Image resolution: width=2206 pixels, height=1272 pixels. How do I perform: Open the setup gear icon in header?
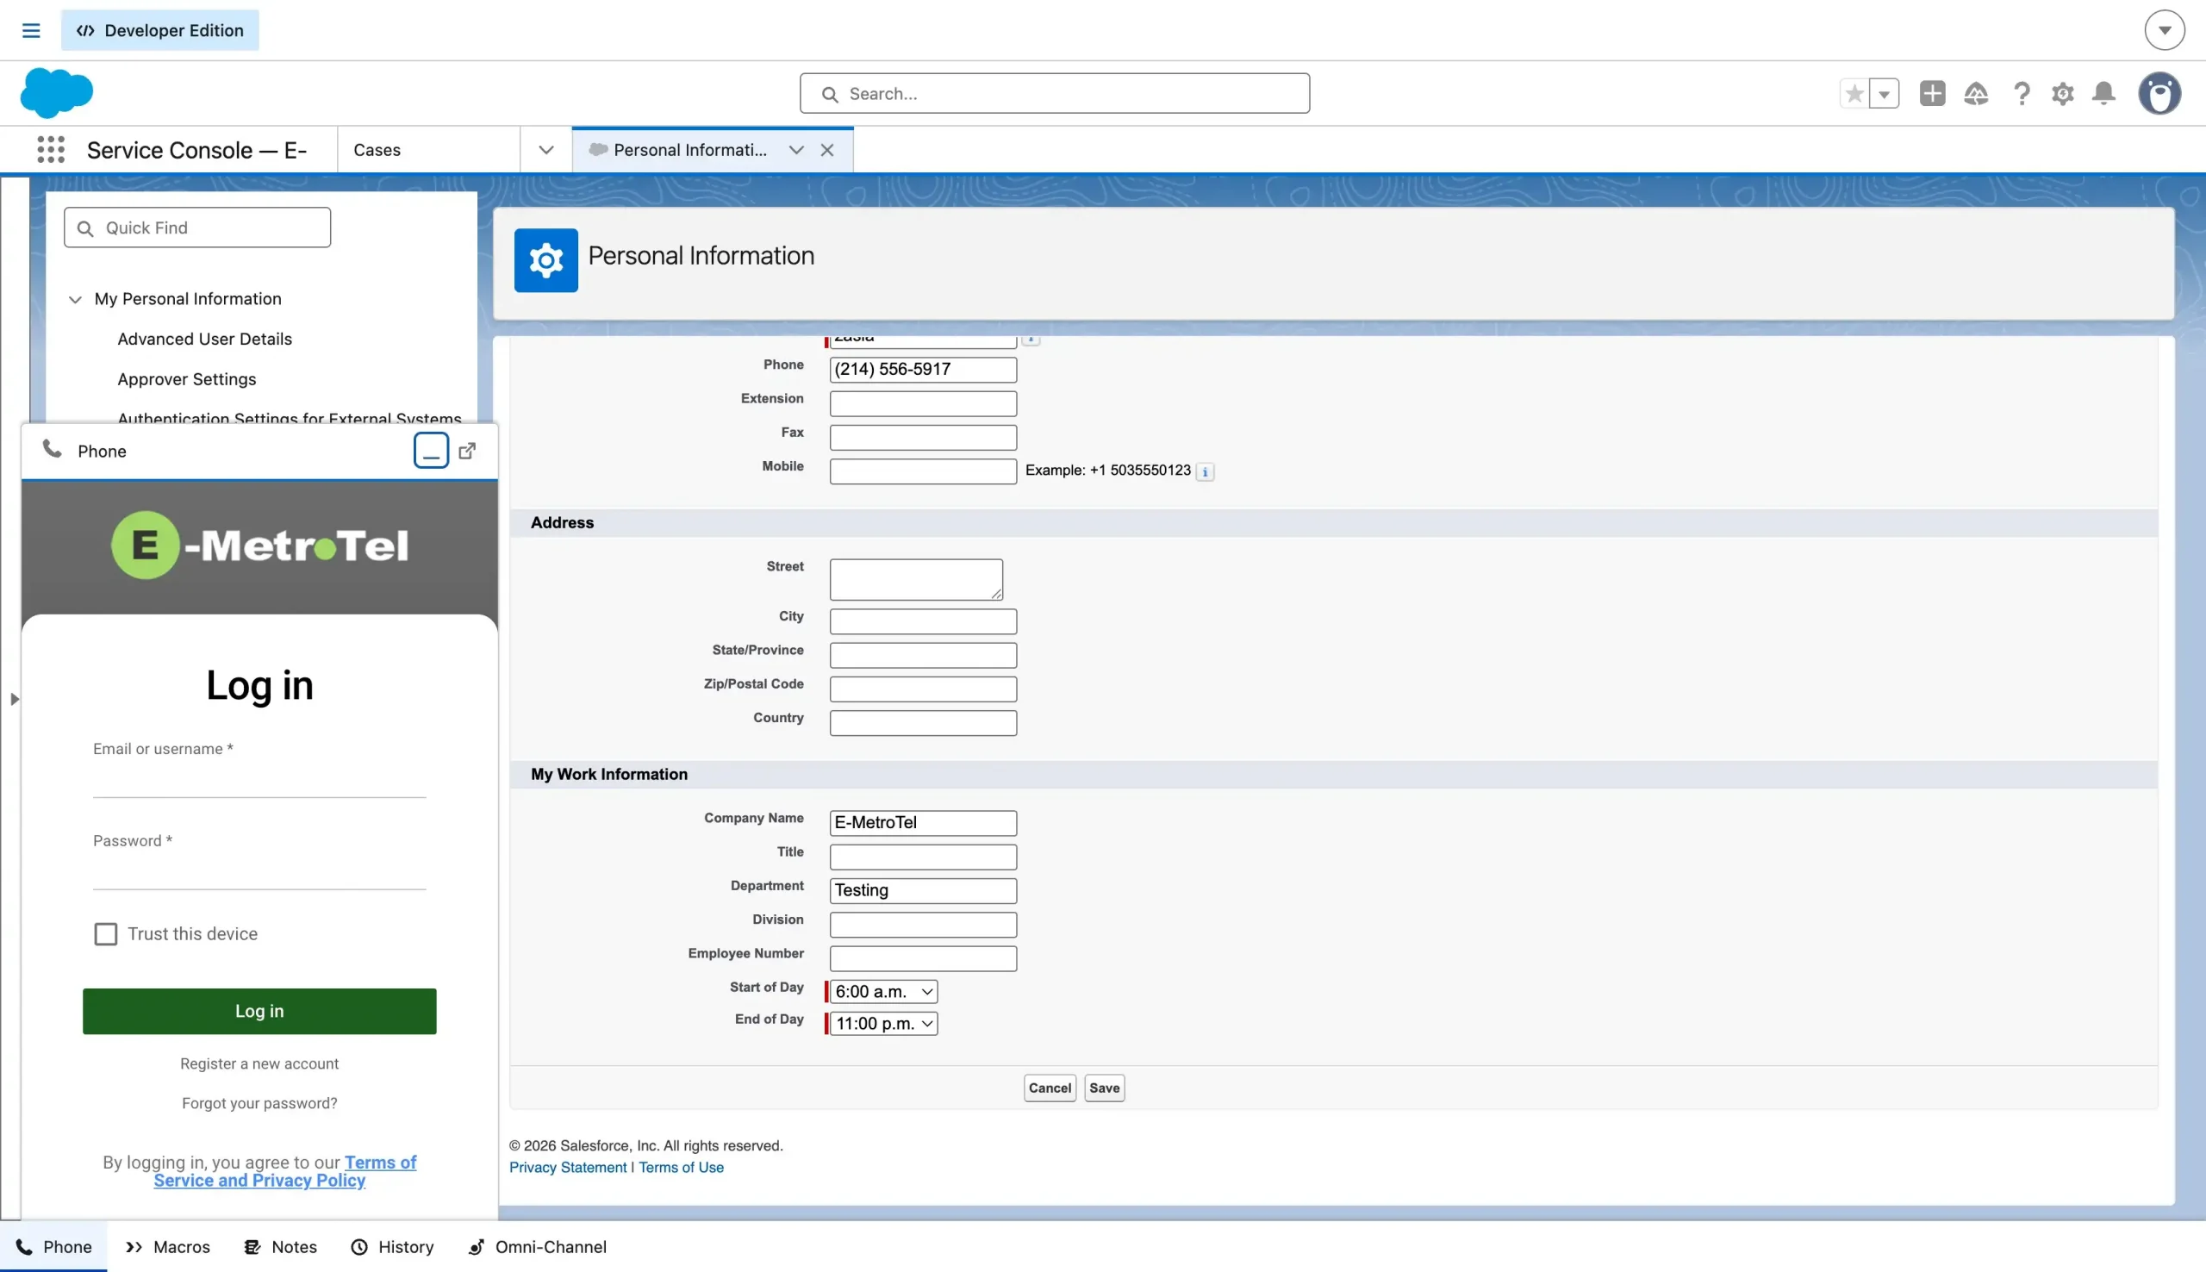point(2062,93)
